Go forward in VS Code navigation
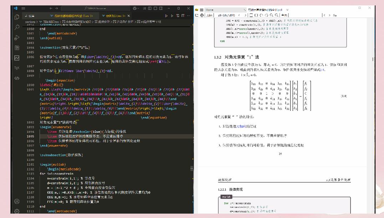The height and width of the screenshot is (218, 384). [x=57, y=8]
